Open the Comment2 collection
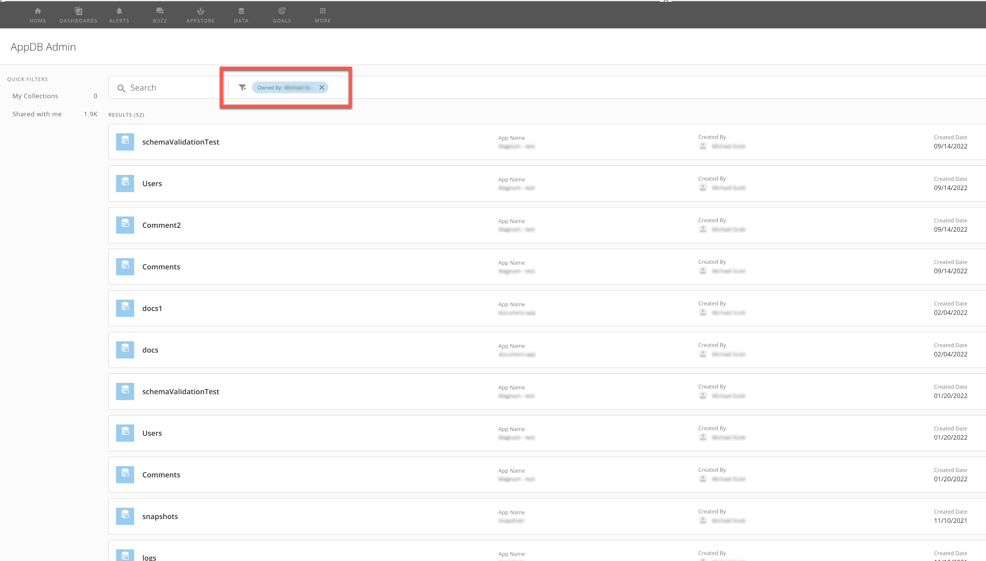This screenshot has height=561, width=986. pyautogui.click(x=162, y=225)
